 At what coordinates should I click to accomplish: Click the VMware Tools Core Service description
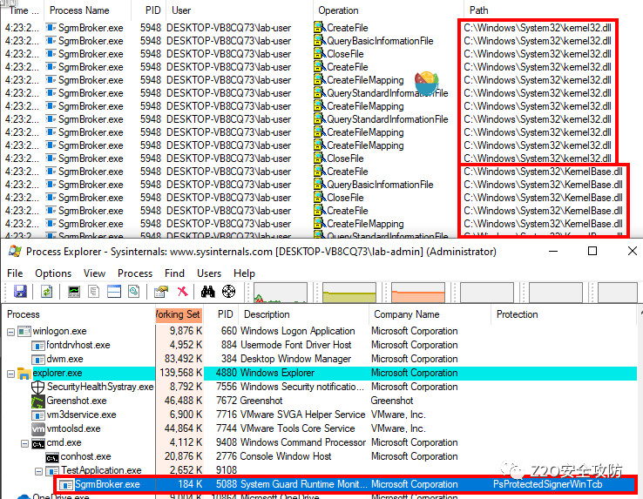tap(297, 428)
